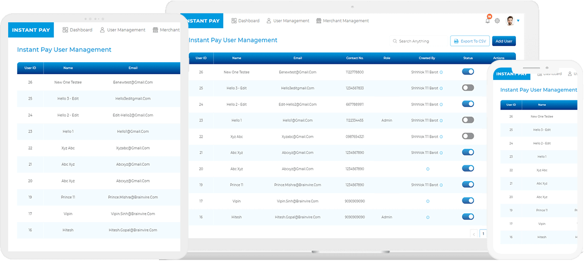Click Hitesh.Gopal@Brainvire.Com on the tablet

pyautogui.click(x=133, y=230)
